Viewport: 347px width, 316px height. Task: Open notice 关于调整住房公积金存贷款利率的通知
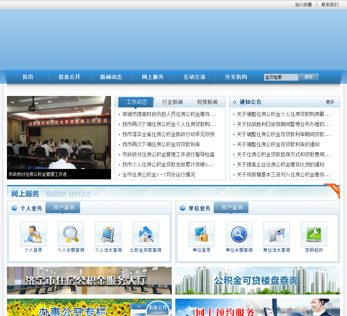pyautogui.click(x=278, y=144)
